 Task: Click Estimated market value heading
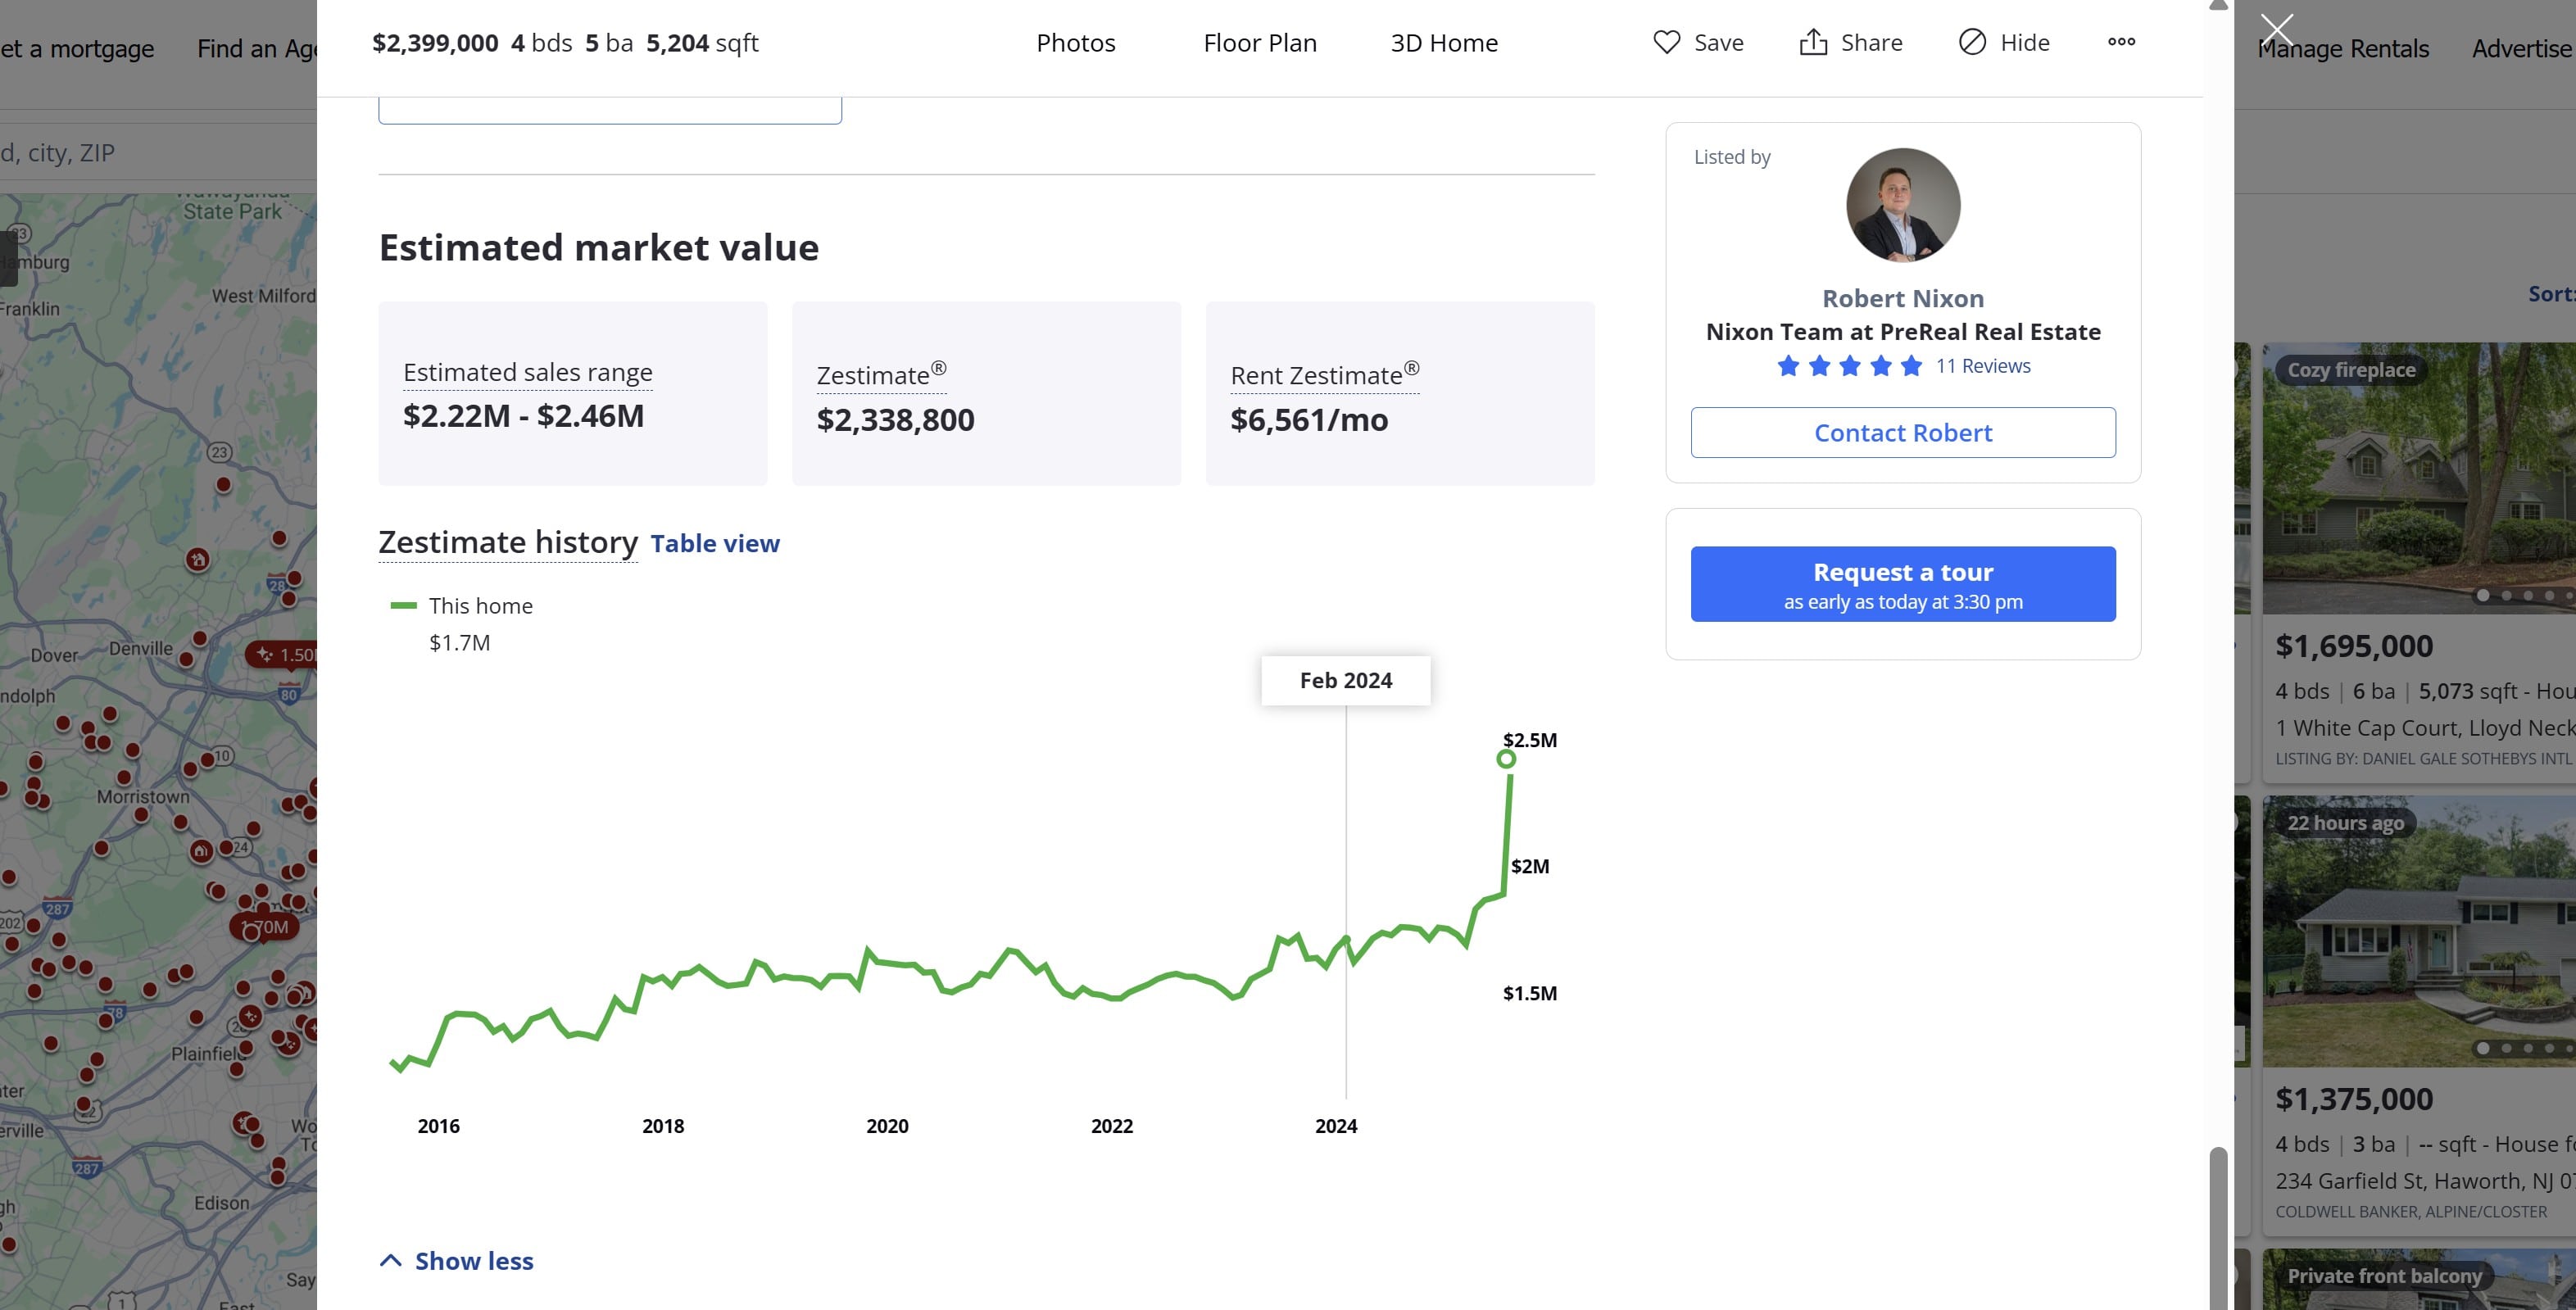point(598,247)
